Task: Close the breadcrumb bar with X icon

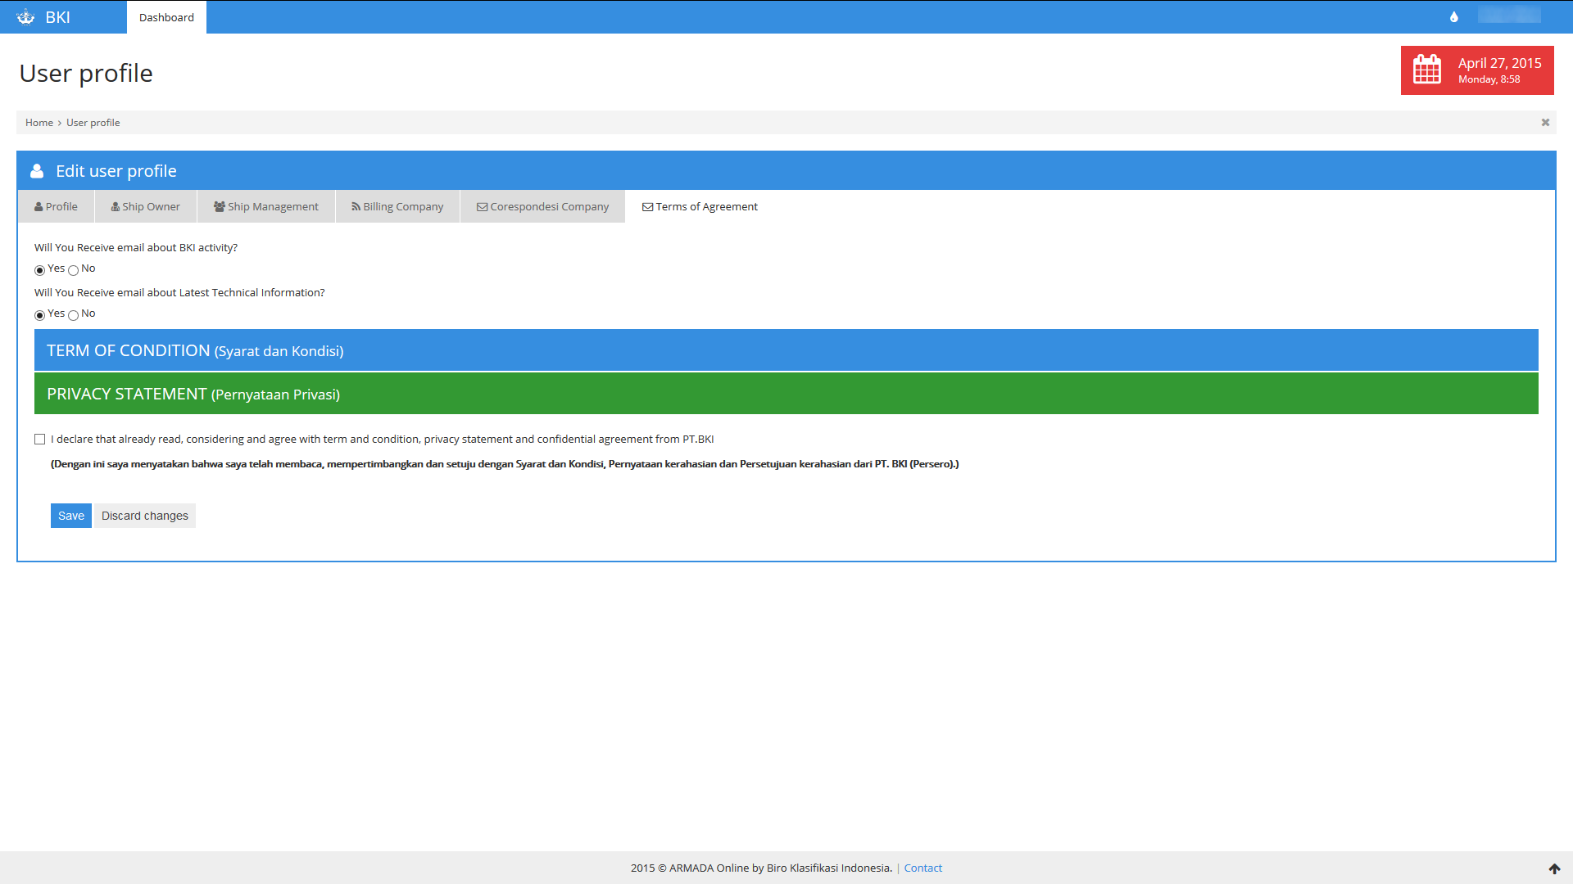Action: coord(1545,123)
